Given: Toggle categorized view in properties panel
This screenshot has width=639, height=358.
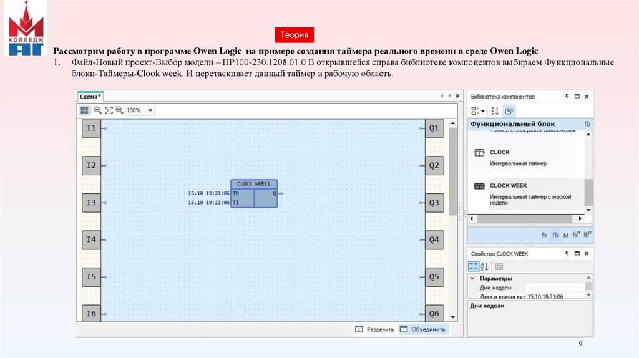Looking at the screenshot, I should click(x=474, y=267).
